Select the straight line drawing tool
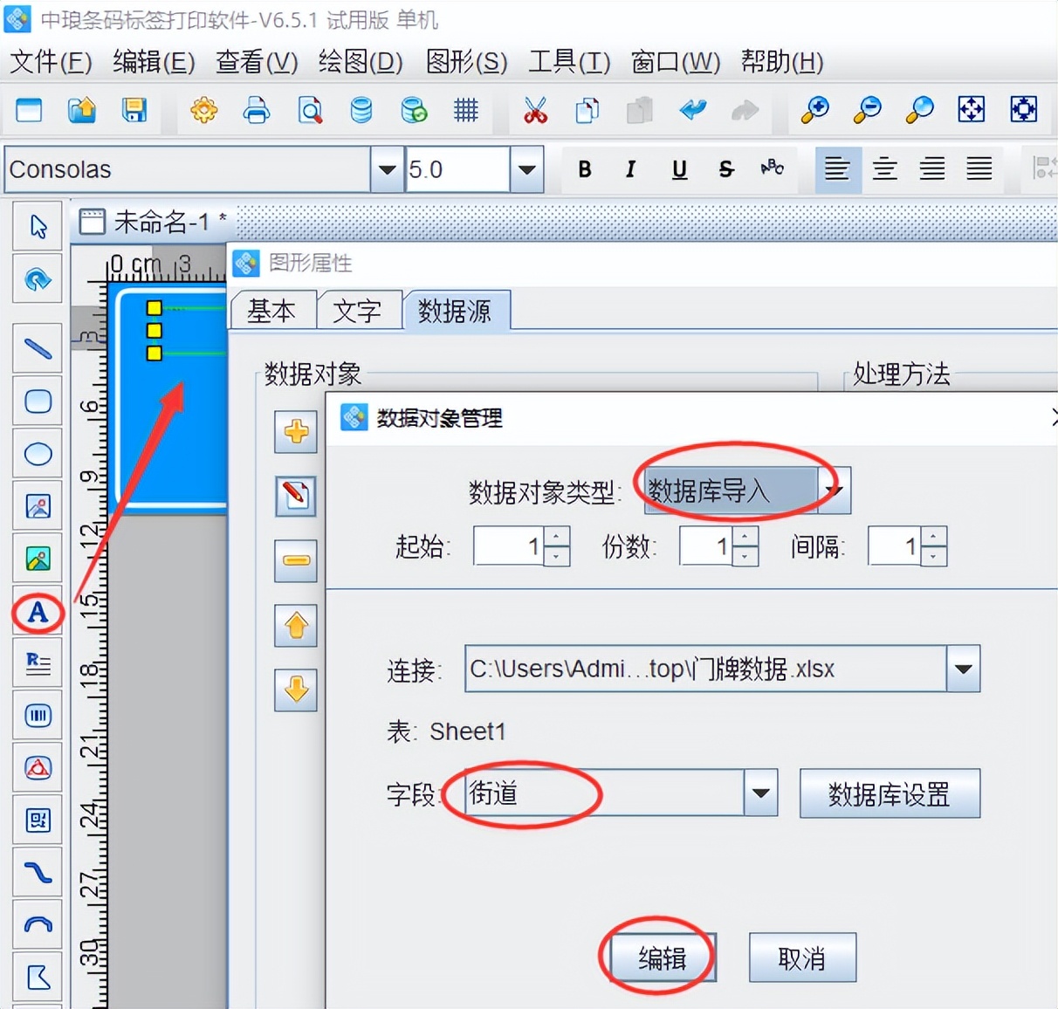1058x1009 pixels. tap(38, 349)
